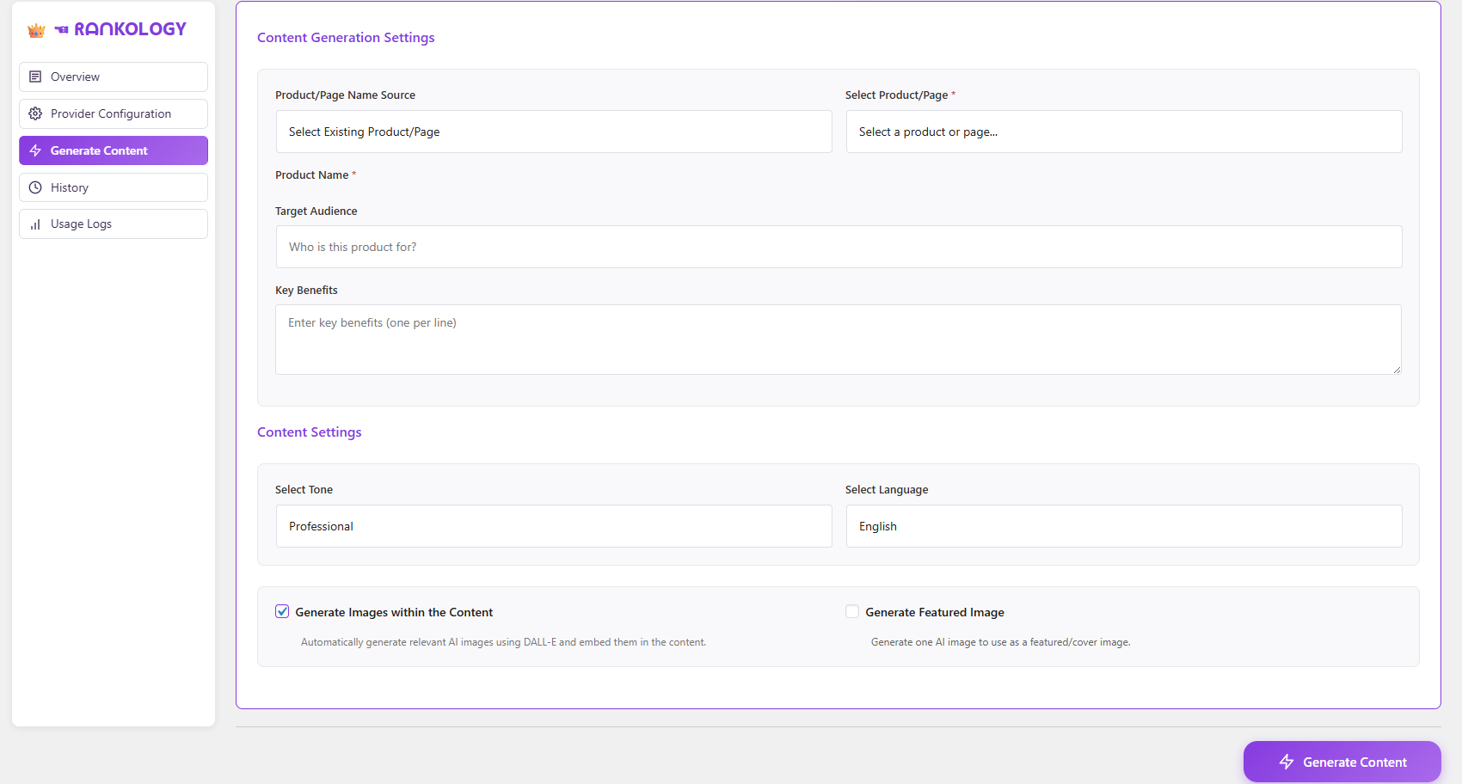1462x784 pixels.
Task: Expand the Select Language dropdown
Action: [x=1124, y=526]
